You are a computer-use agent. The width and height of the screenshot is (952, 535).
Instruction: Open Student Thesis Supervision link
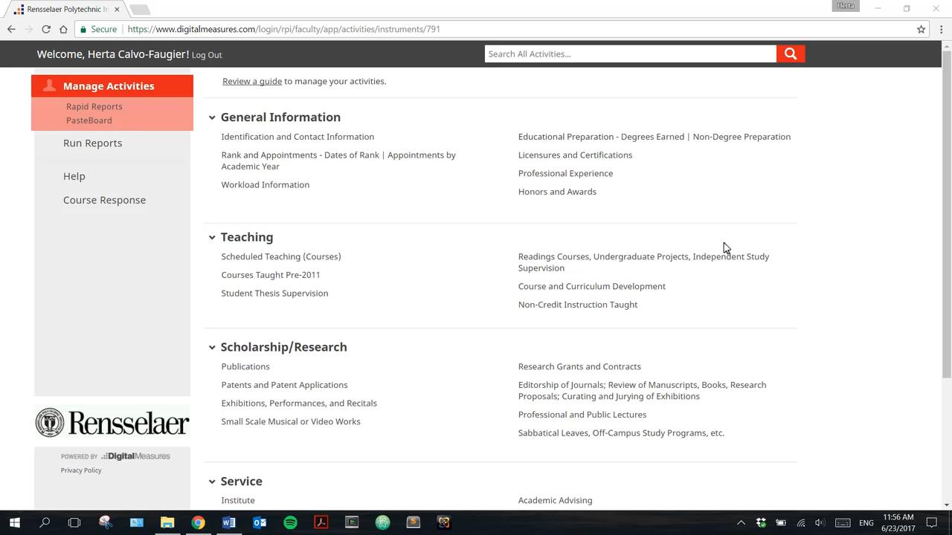click(274, 293)
